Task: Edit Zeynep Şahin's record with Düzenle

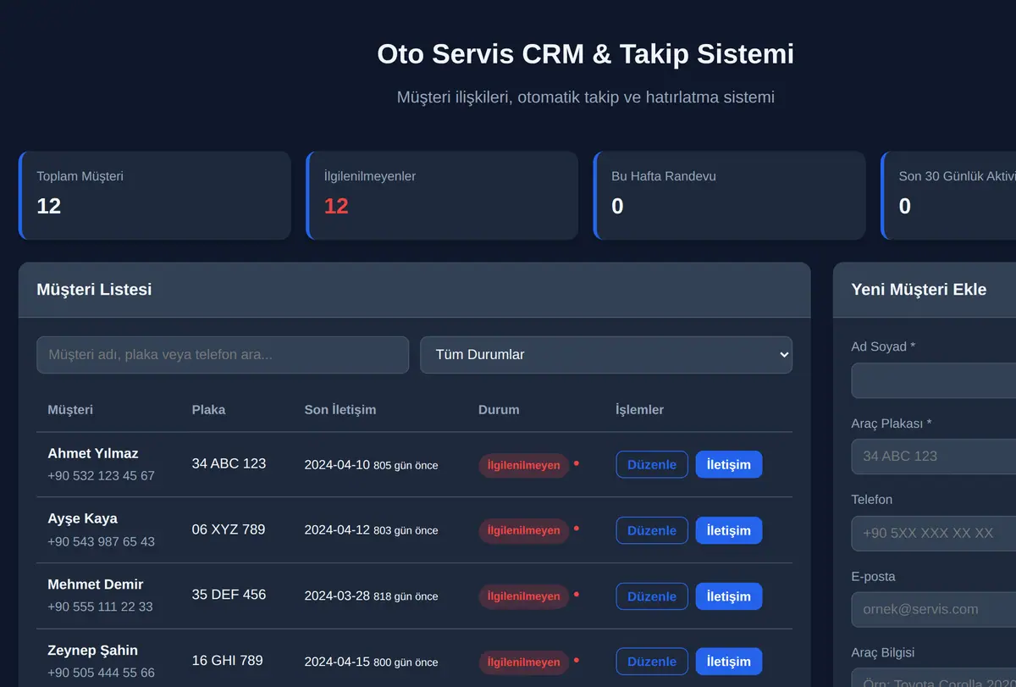Action: (x=652, y=662)
